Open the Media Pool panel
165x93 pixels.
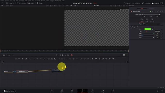[10, 3]
